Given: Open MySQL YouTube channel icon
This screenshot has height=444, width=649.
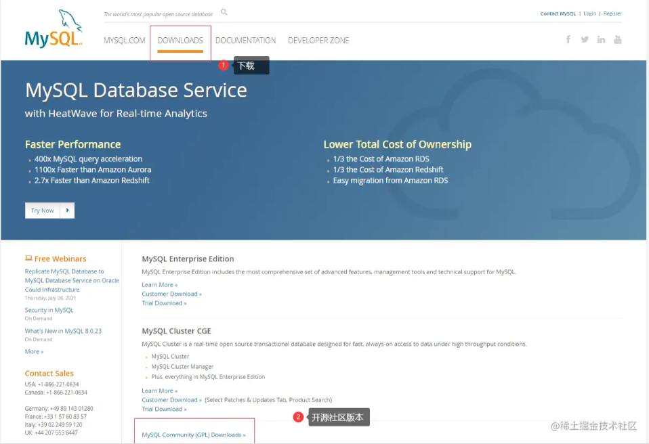Looking at the screenshot, I should pos(617,40).
